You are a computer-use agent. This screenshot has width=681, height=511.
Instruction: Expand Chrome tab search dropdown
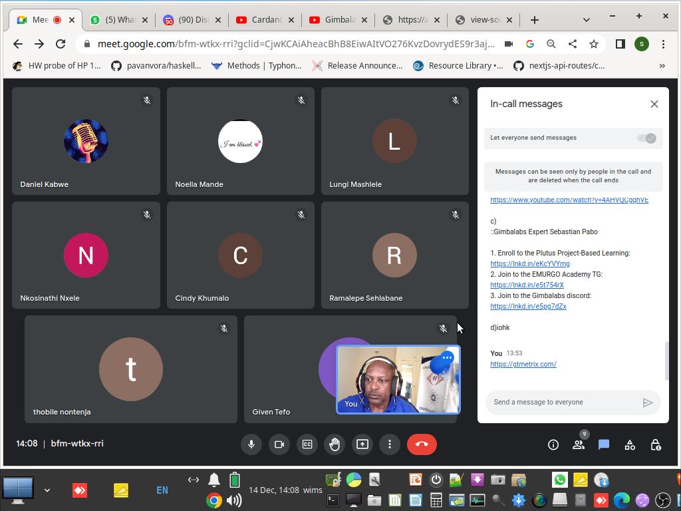[x=586, y=20]
